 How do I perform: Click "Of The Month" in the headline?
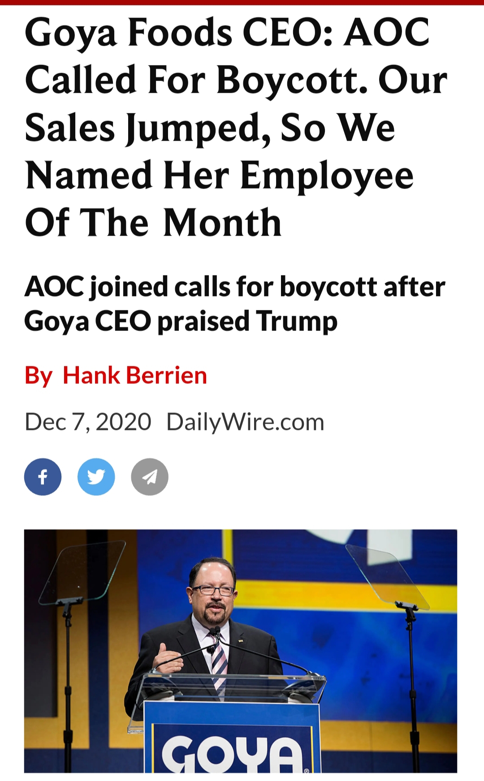[153, 223]
